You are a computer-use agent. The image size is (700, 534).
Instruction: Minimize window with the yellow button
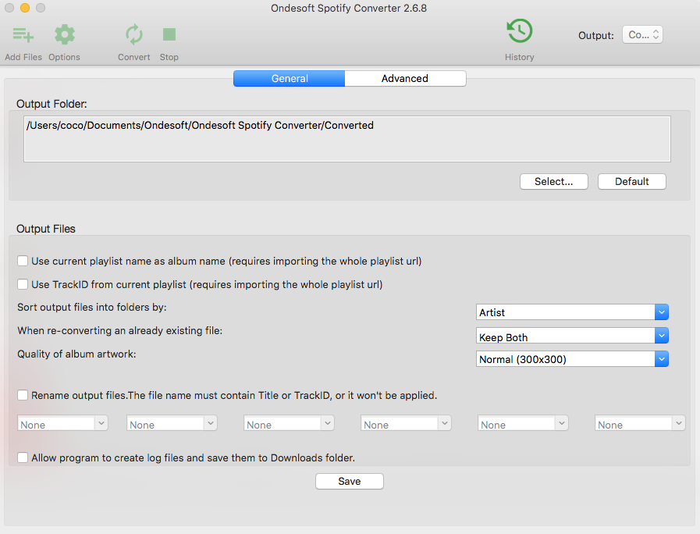pyautogui.click(x=25, y=8)
